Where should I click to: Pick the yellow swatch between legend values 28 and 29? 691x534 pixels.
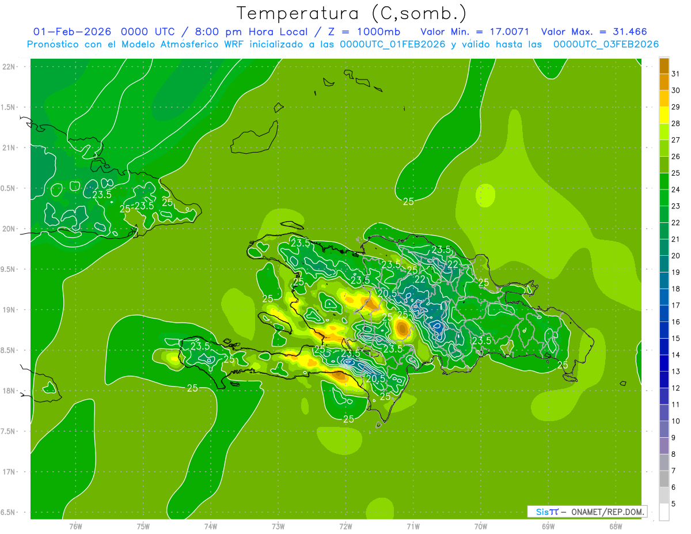pyautogui.click(x=664, y=115)
